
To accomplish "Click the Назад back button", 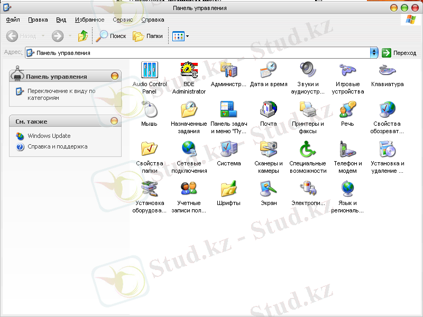I will tap(21, 36).
